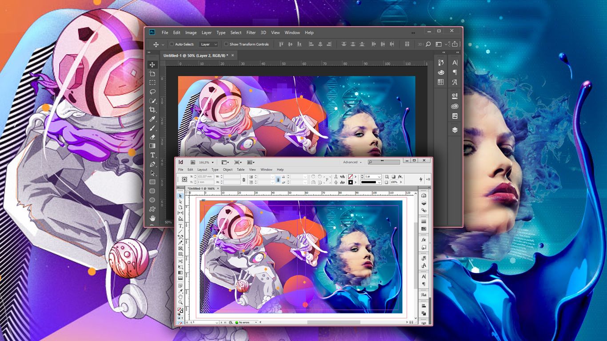The width and height of the screenshot is (607, 341).
Task: Select the InDesign Selection tool arrow
Action: point(180,196)
